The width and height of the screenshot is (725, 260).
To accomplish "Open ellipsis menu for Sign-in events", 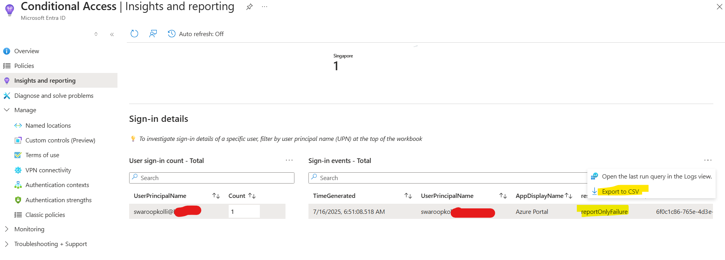I will (x=708, y=160).
